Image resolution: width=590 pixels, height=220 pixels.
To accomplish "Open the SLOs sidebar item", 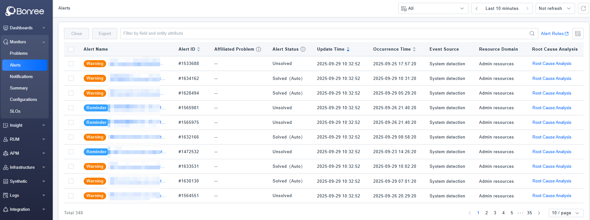I will [15, 111].
